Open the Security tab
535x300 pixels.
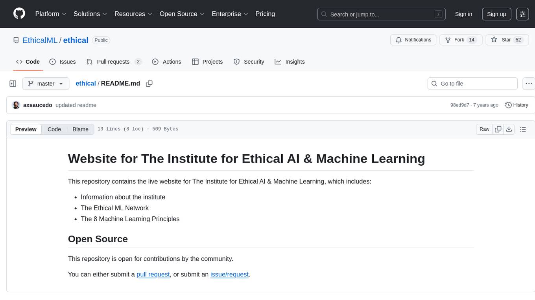tap(249, 62)
